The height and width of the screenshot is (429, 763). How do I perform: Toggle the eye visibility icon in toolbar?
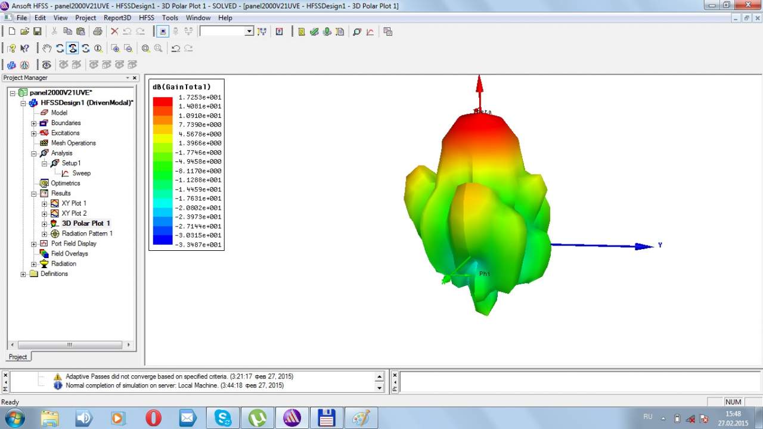[46, 64]
